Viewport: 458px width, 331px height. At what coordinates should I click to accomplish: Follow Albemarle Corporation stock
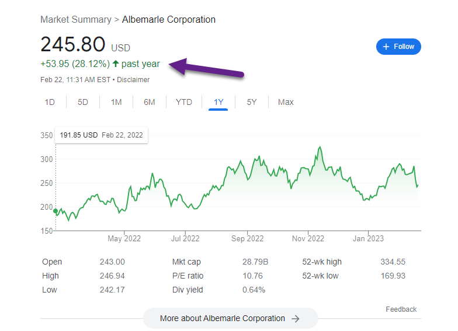tap(398, 47)
